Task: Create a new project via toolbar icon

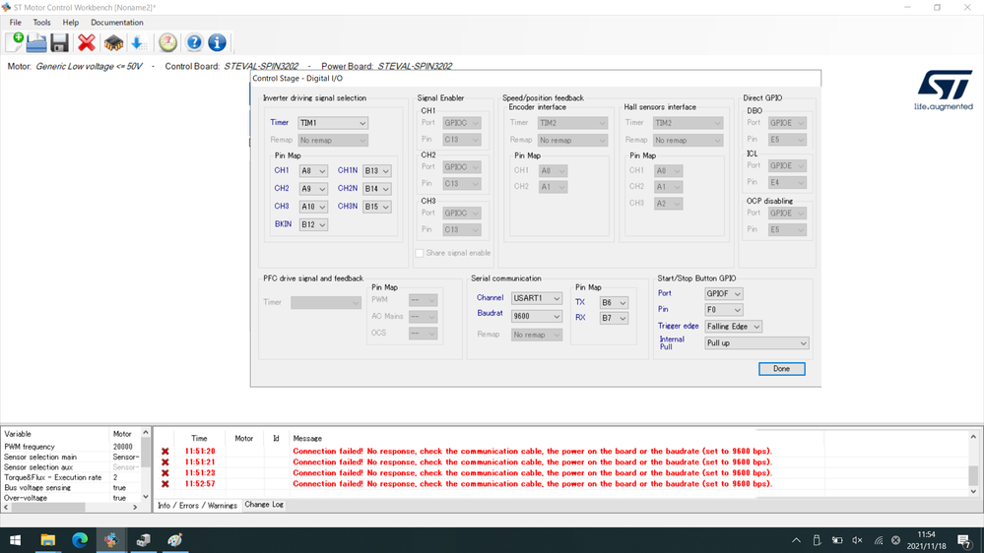Action: tap(15, 42)
